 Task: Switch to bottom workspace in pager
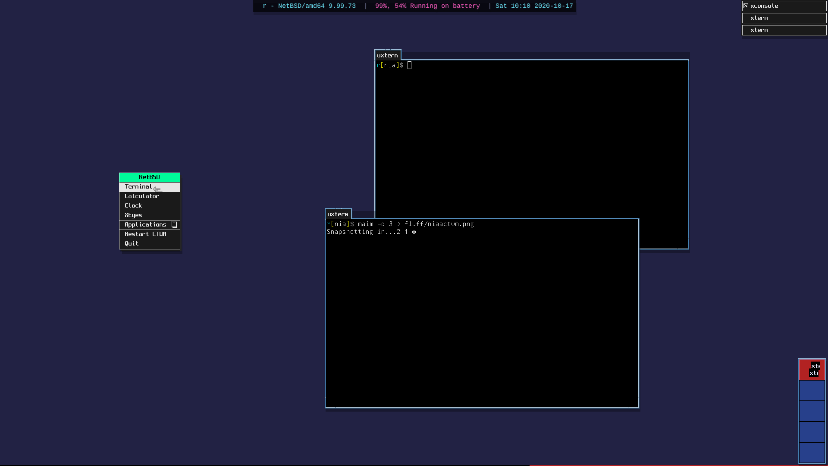(812, 453)
